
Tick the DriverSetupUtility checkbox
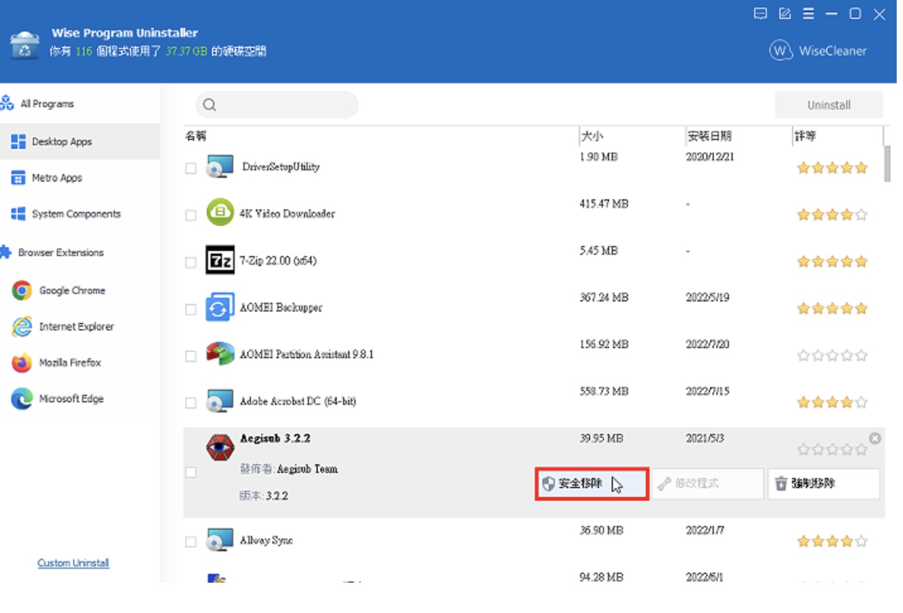click(190, 168)
